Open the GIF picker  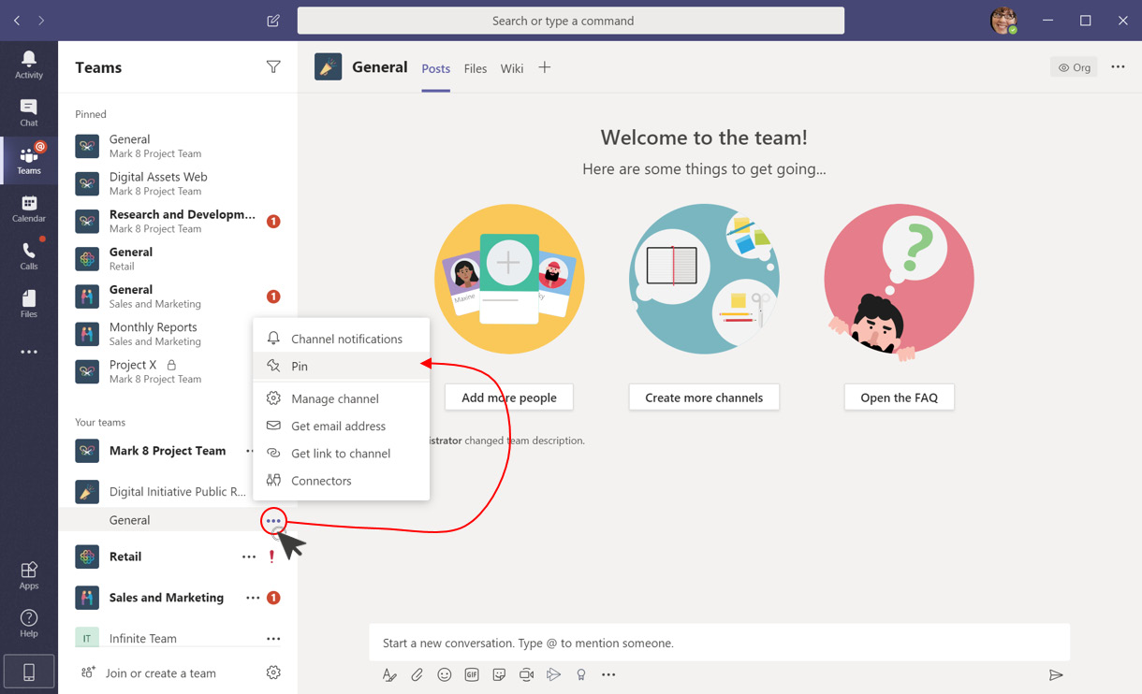tap(472, 674)
